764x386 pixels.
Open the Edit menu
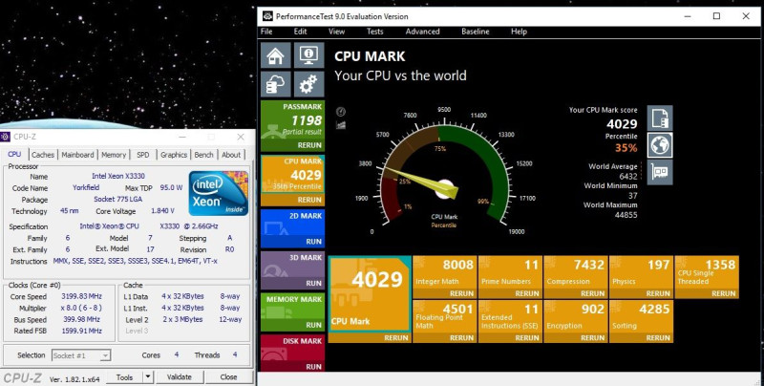[300, 32]
